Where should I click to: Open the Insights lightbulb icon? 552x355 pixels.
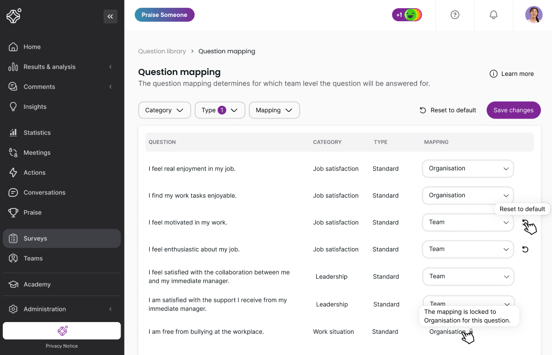(x=13, y=106)
